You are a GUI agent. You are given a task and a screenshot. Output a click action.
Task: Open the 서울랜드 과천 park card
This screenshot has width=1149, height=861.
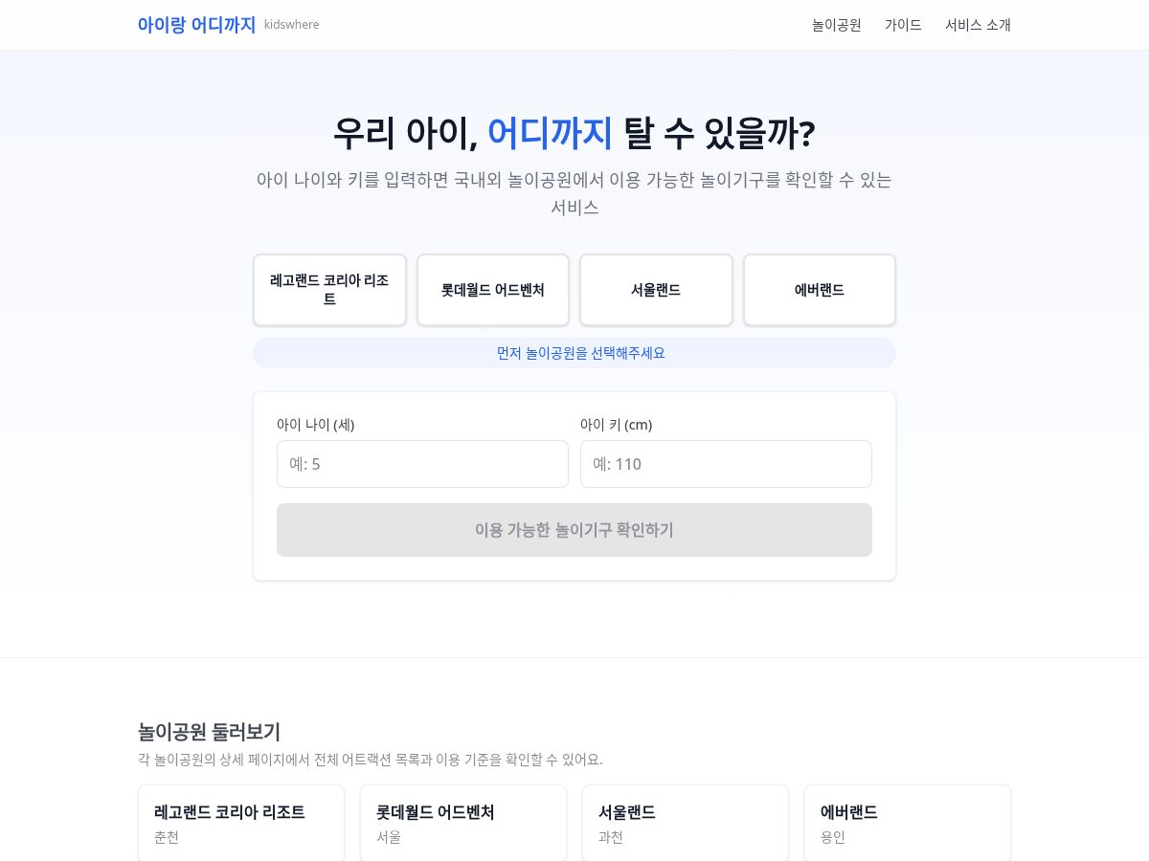coord(686,823)
